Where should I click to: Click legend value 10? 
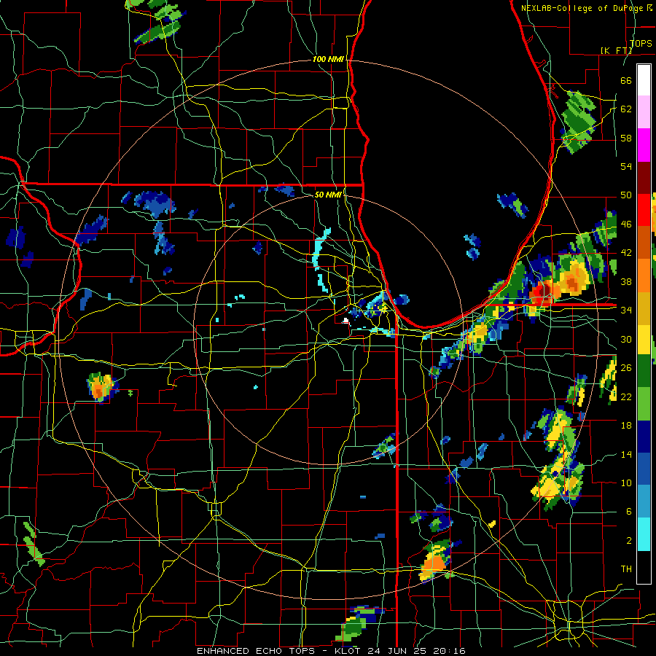point(626,483)
